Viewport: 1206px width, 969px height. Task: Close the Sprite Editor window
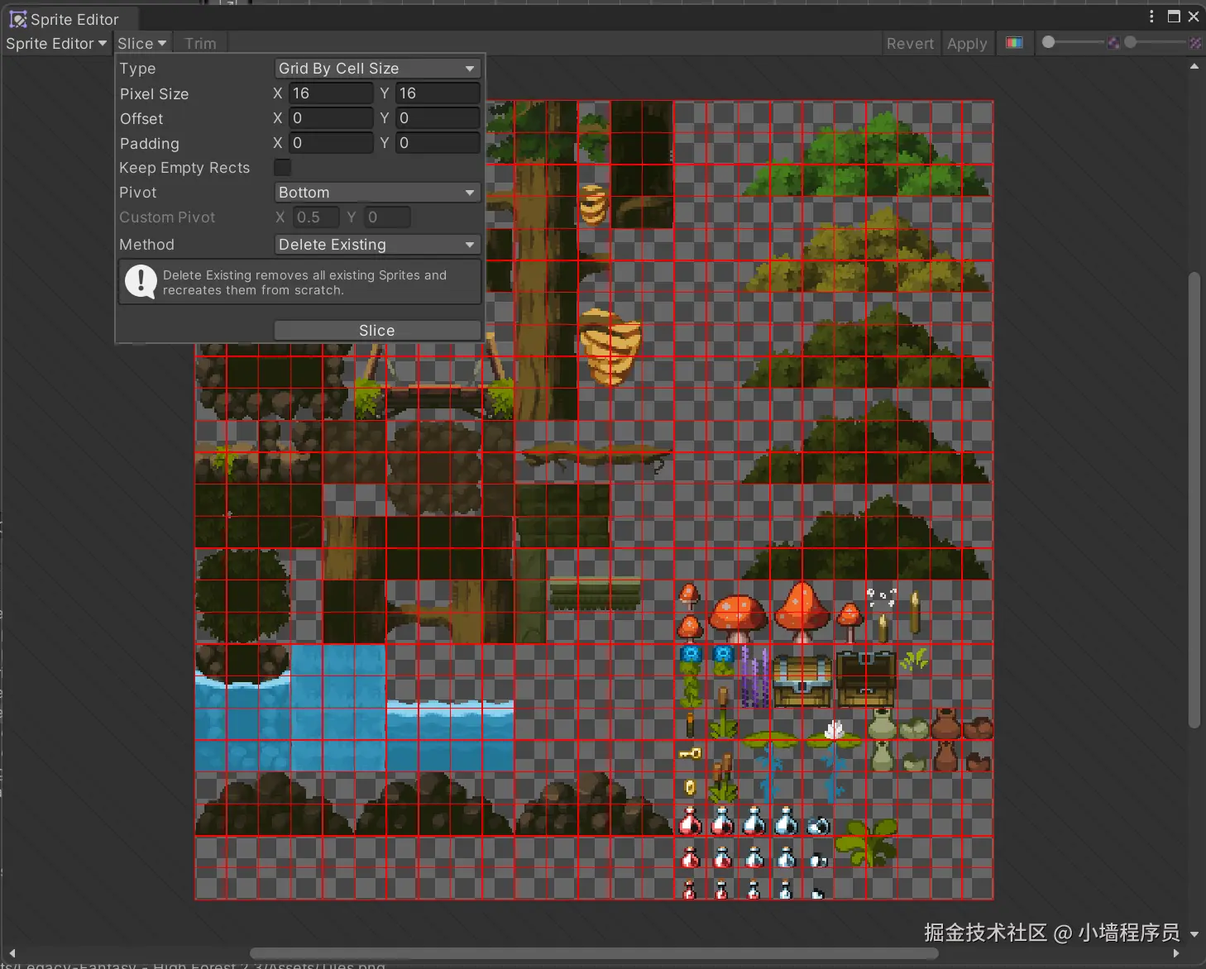(1194, 17)
